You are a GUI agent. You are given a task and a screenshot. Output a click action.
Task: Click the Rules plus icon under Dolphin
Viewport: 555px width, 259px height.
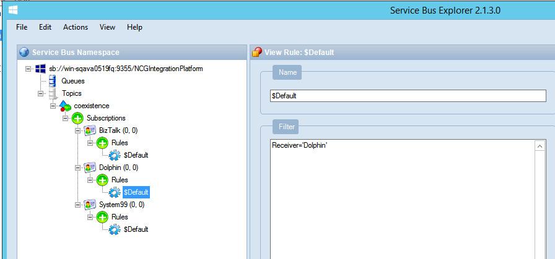coord(102,180)
